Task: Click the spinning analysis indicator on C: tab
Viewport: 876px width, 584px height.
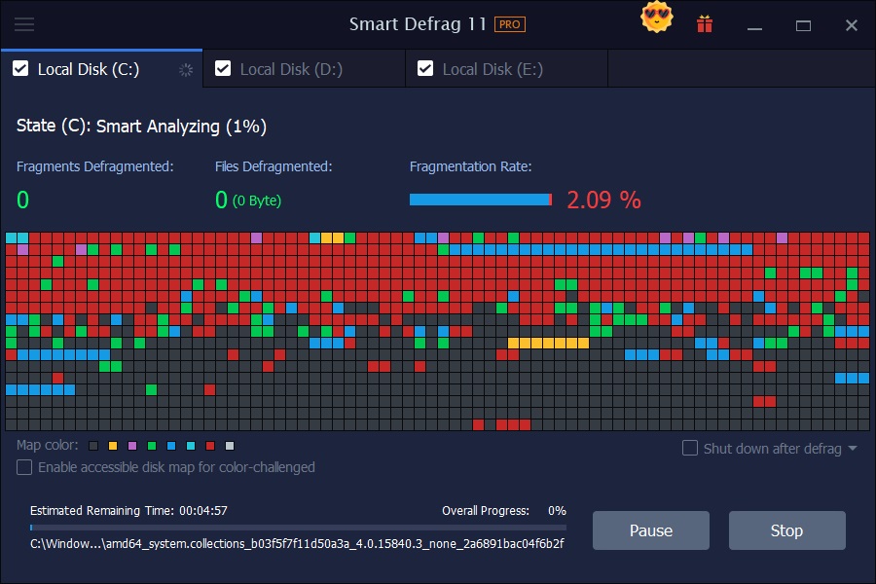Action: point(185,70)
